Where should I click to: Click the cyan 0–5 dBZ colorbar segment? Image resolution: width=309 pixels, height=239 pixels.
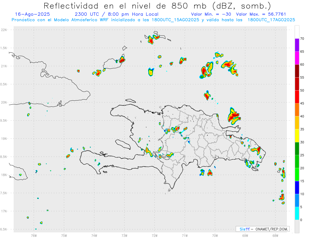click(x=297, y=213)
